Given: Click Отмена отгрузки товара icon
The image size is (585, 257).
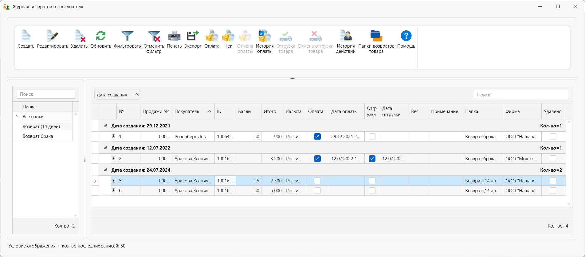Looking at the screenshot, I should click(x=316, y=36).
